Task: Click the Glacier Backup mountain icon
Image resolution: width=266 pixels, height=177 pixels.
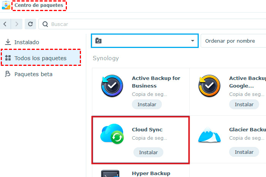Action: [209, 134]
